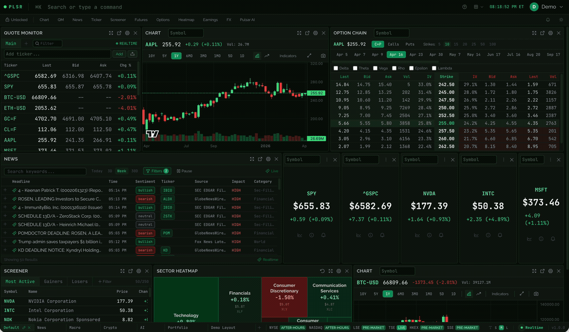The width and height of the screenshot is (569, 332).
Task: Select the Communication Services heatmap tile
Action: [x=330, y=297]
